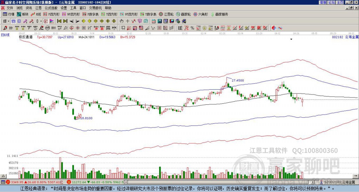Click the 行情 toolbar button
This screenshot has width=359, height=192.
click(9, 14)
